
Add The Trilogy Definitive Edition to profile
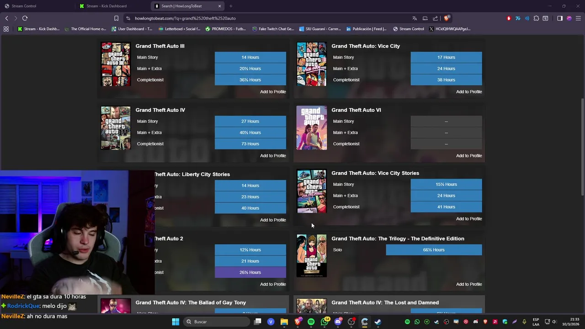[x=469, y=284]
